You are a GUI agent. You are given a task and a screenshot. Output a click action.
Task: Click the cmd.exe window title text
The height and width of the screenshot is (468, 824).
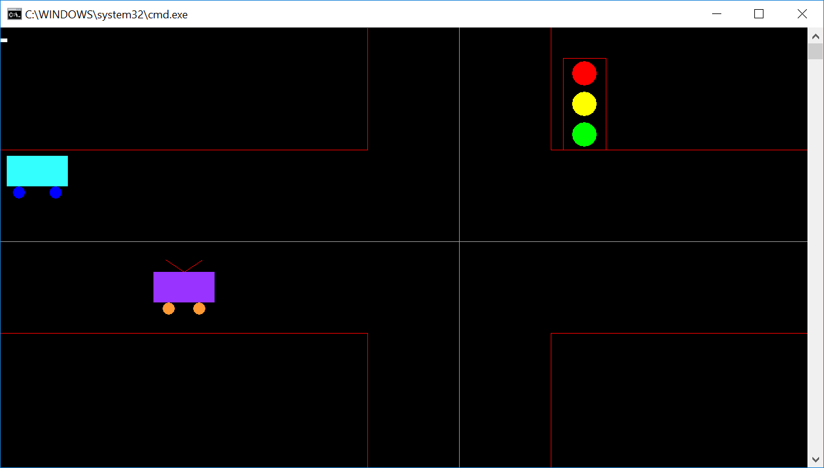click(x=106, y=14)
